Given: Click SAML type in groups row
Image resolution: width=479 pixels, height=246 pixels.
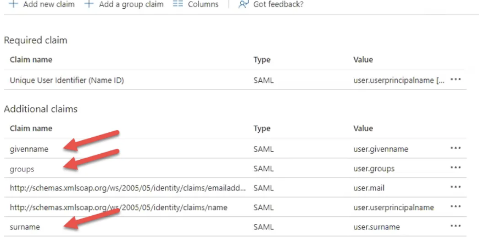Looking at the screenshot, I should click(x=264, y=169).
